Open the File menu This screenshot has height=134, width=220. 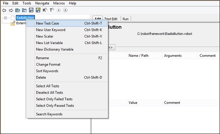[x=5, y=3]
